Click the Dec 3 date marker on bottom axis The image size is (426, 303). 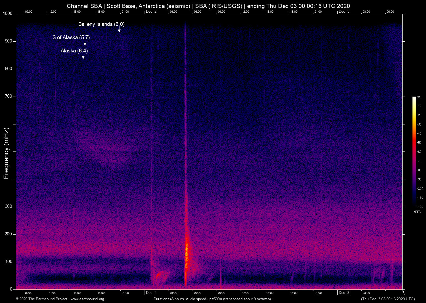tap(344, 293)
